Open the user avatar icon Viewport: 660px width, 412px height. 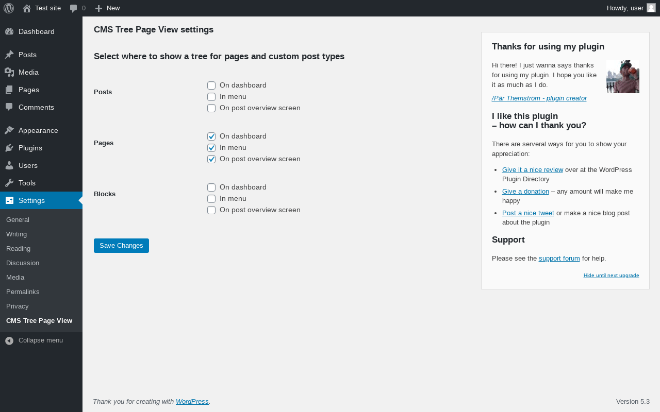pyautogui.click(x=651, y=8)
